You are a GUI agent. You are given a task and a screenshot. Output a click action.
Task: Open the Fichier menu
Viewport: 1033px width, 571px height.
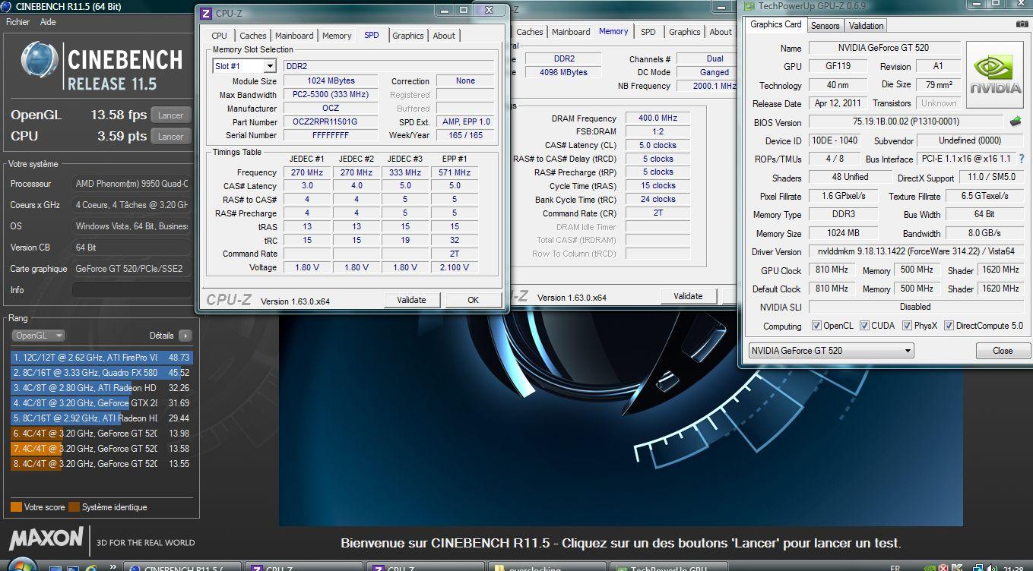pyautogui.click(x=17, y=22)
